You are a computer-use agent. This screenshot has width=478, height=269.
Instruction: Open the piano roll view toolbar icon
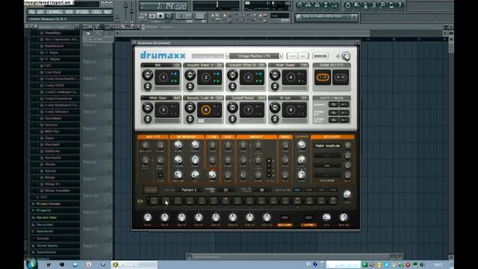317,5
